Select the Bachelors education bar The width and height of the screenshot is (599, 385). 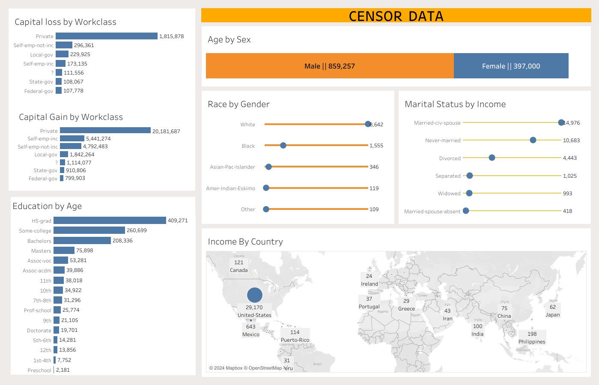coord(82,241)
